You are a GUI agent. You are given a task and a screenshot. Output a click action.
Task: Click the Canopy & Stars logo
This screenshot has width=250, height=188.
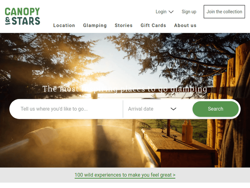pos(22,16)
